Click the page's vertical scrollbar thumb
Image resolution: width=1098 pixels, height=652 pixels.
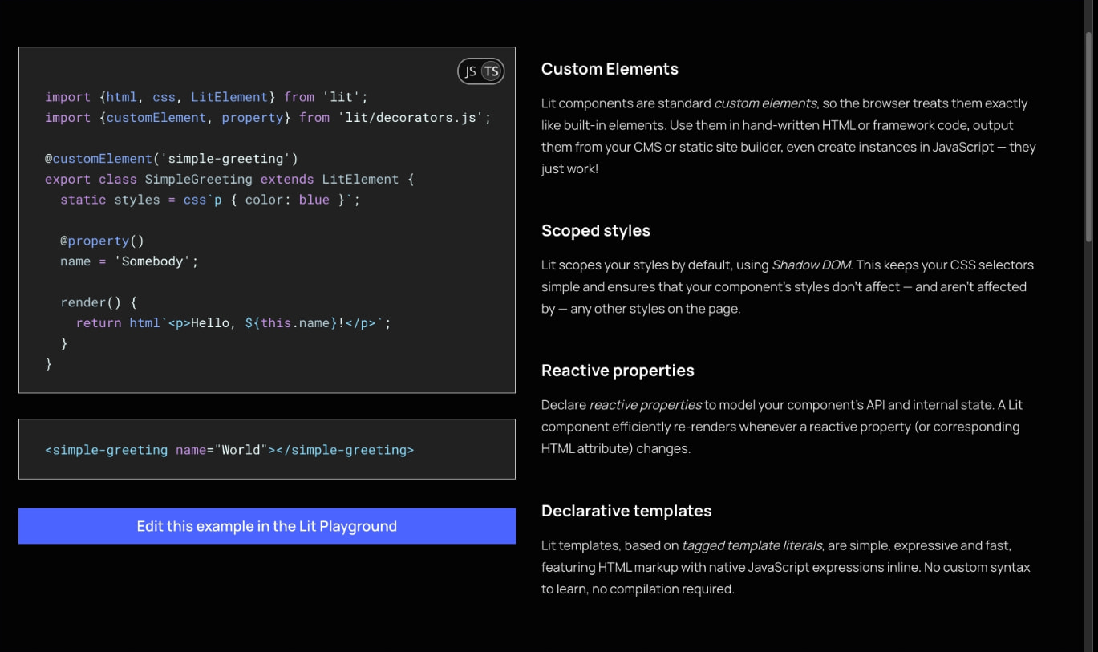[x=1088, y=136]
